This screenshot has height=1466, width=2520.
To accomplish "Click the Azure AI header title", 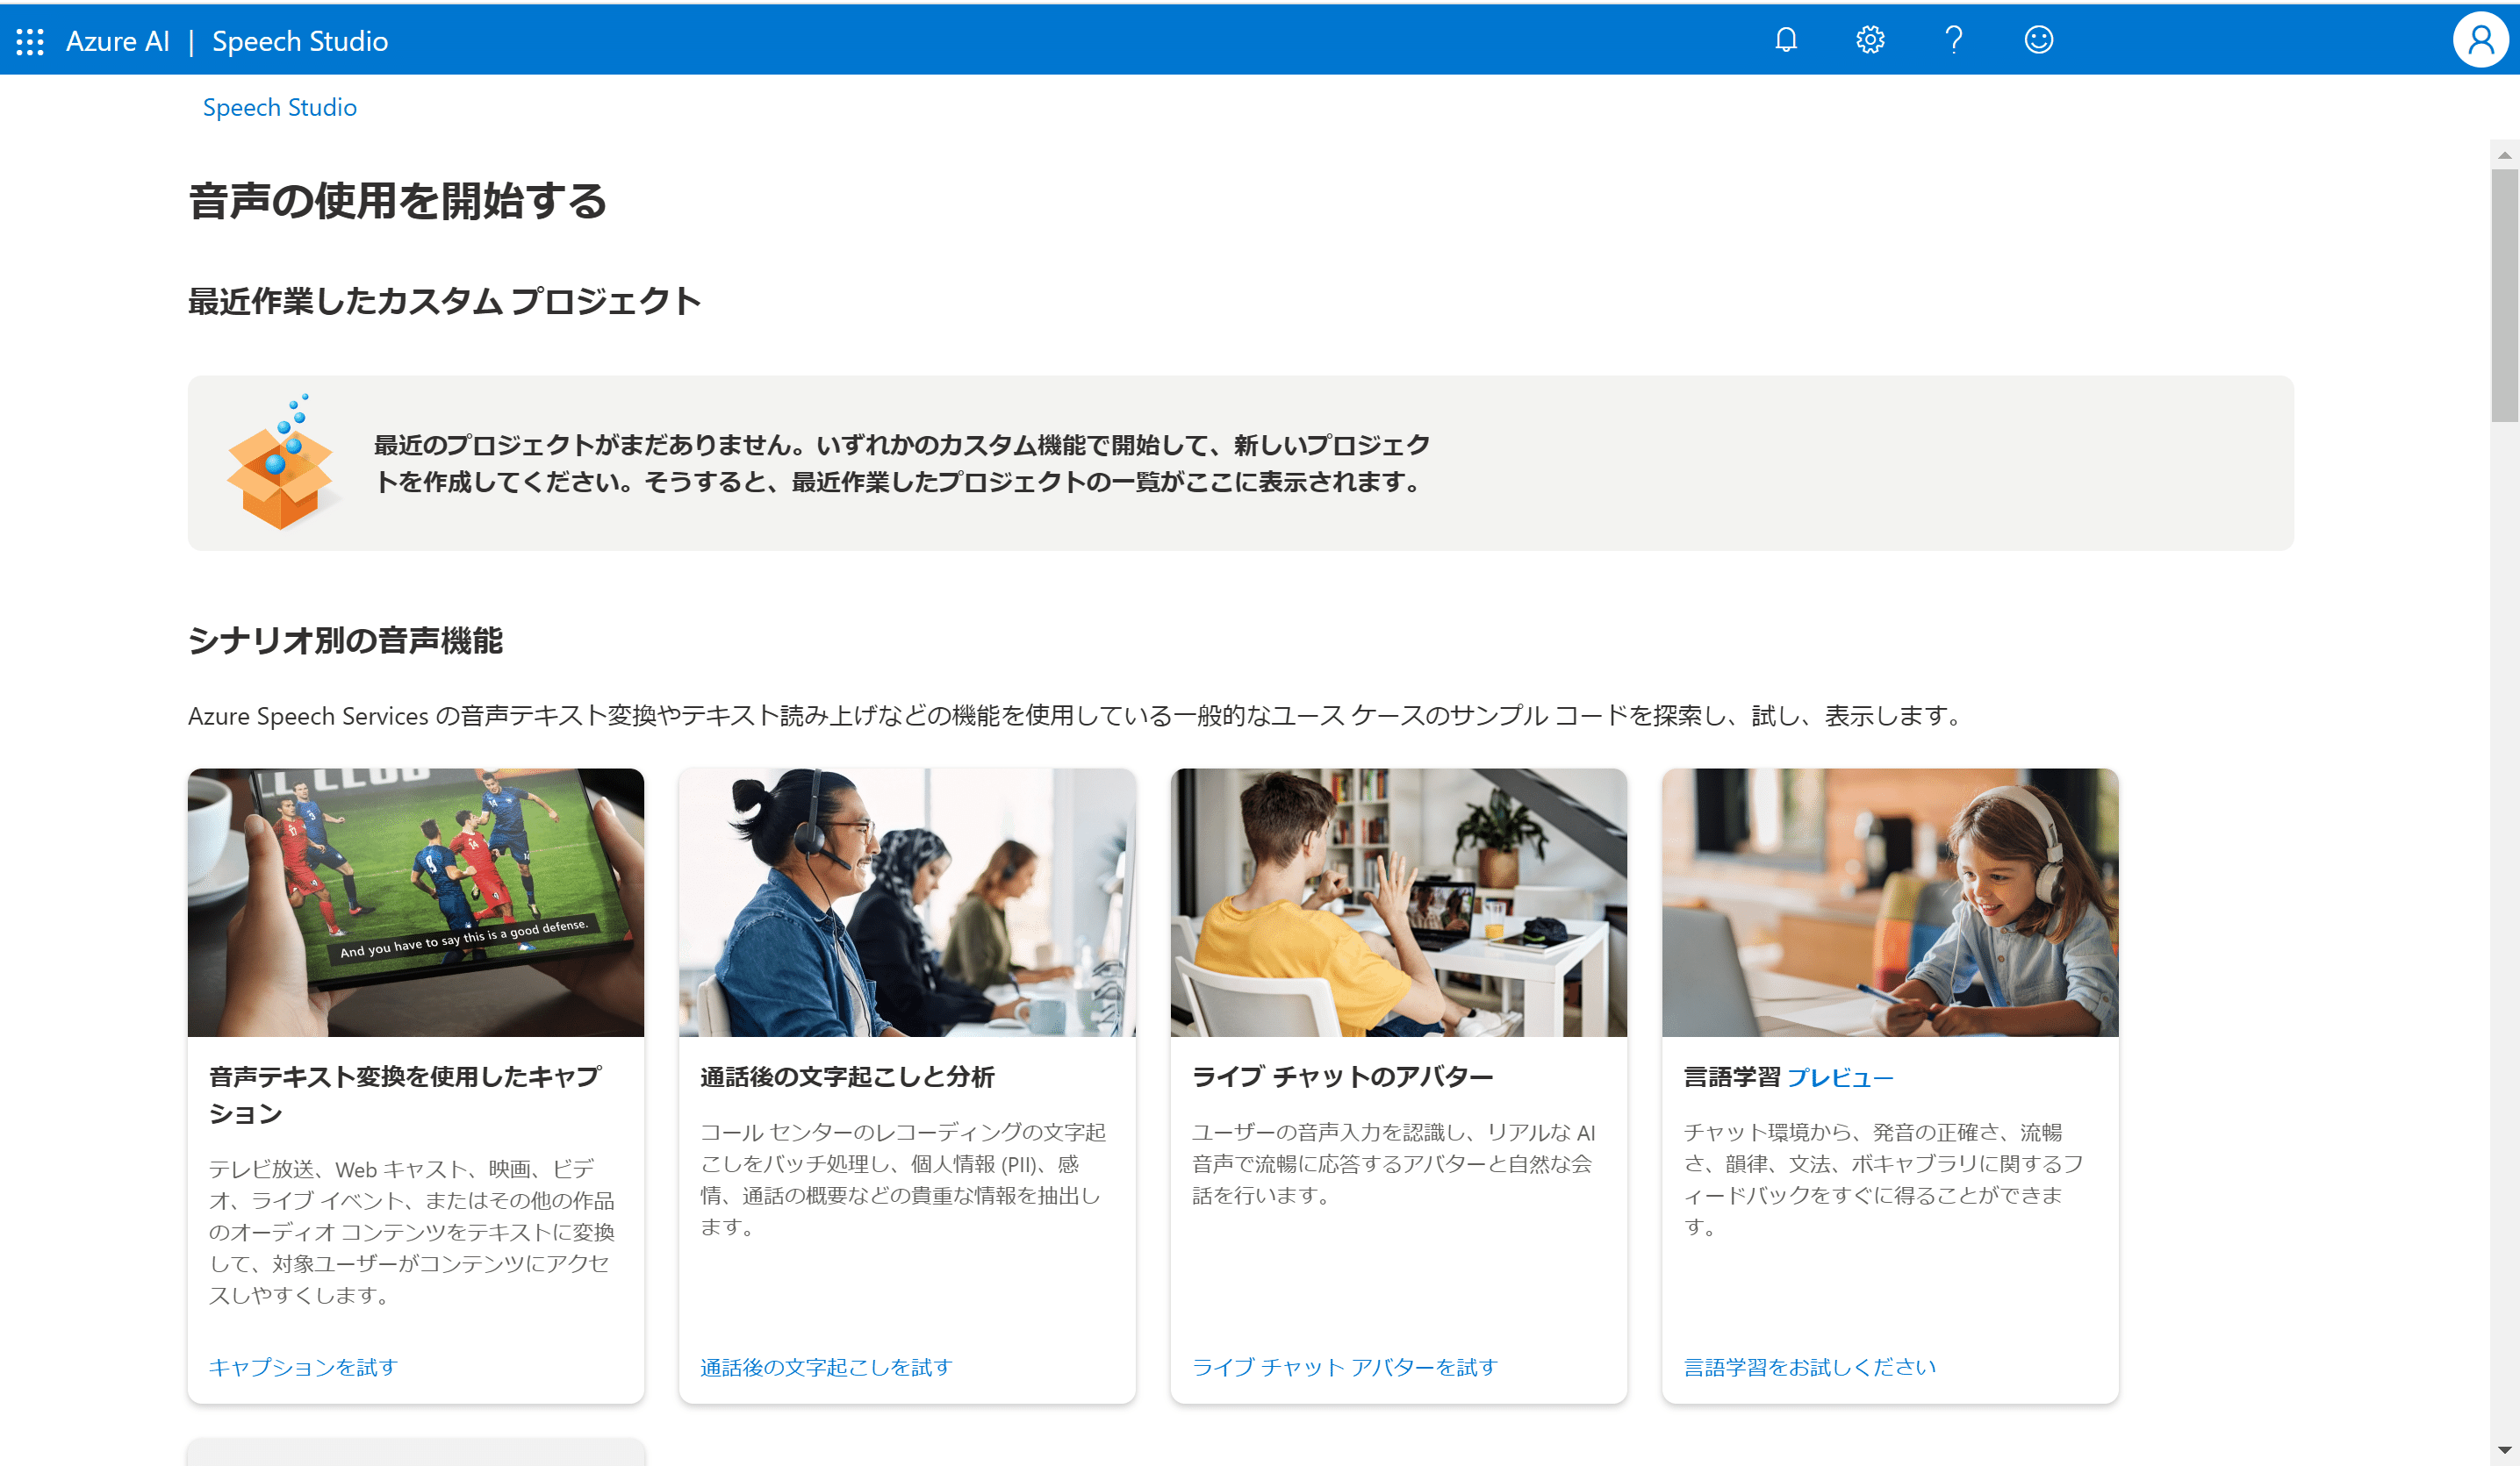I will pyautogui.click(x=118, y=41).
